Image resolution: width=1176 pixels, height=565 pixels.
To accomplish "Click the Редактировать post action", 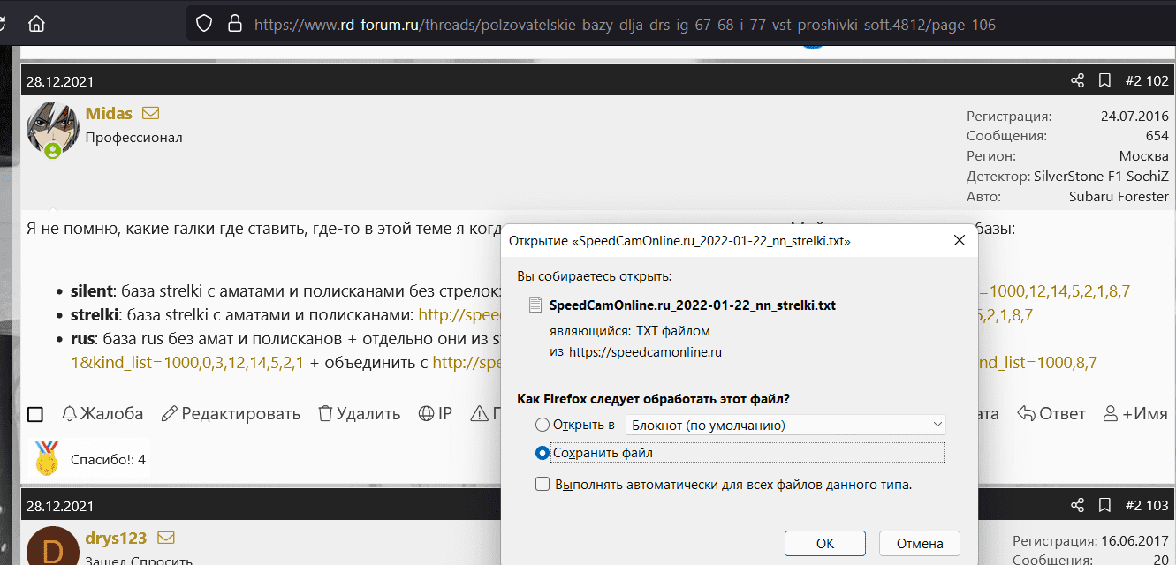I will (x=231, y=414).
